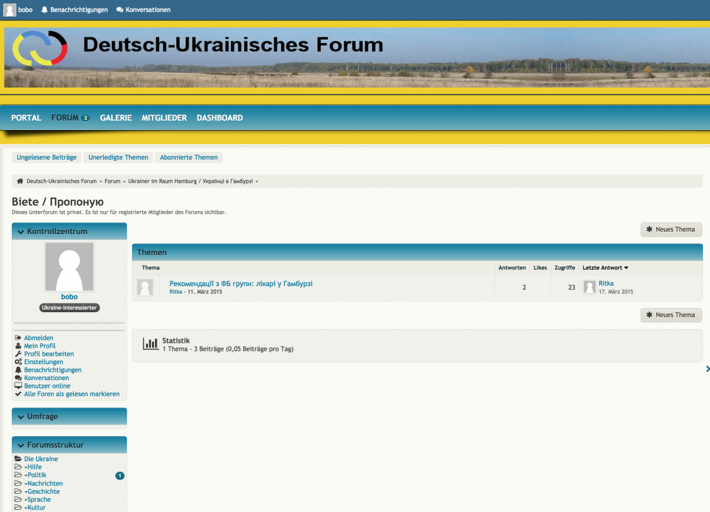Click the unread badge next to »Politik

click(120, 475)
